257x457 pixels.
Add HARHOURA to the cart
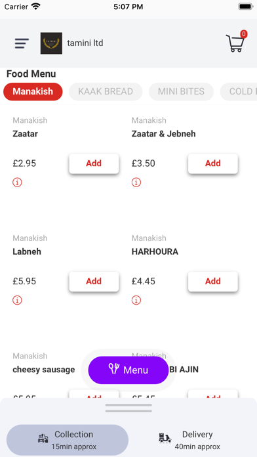(213, 281)
